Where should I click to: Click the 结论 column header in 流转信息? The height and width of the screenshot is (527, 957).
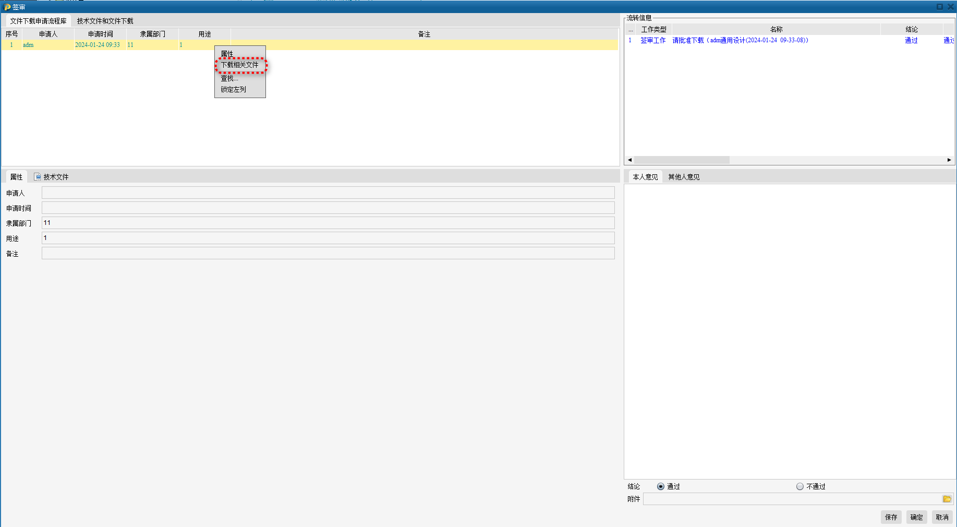point(912,29)
